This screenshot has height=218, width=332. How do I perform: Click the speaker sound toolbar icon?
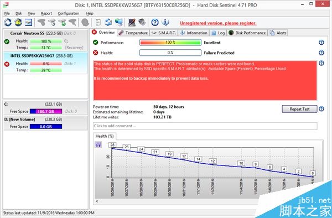tap(142, 22)
